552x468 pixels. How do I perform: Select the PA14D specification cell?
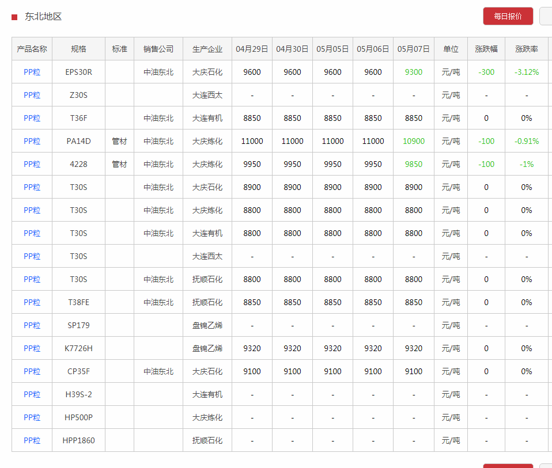pyautogui.click(x=78, y=141)
